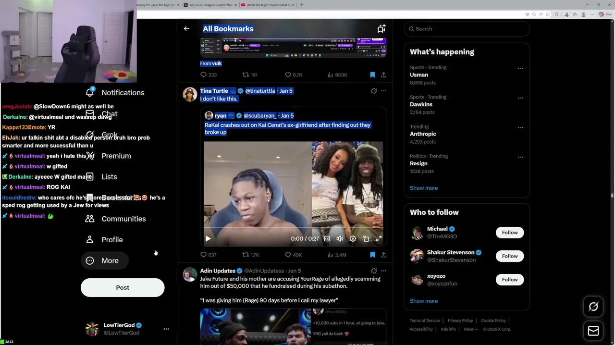The width and height of the screenshot is (615, 346).
Task: Open more options on Tina Turtle's post
Action: [383, 91]
